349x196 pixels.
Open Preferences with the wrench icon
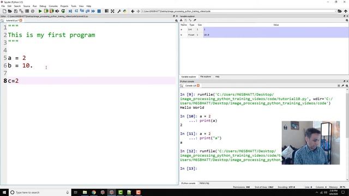point(119,11)
